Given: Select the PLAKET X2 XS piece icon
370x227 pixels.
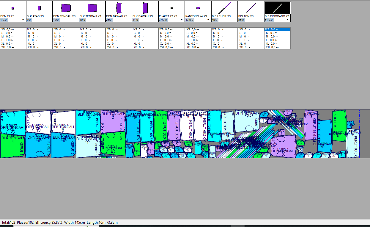Looking at the screenshot, I should pyautogui.click(x=171, y=8).
